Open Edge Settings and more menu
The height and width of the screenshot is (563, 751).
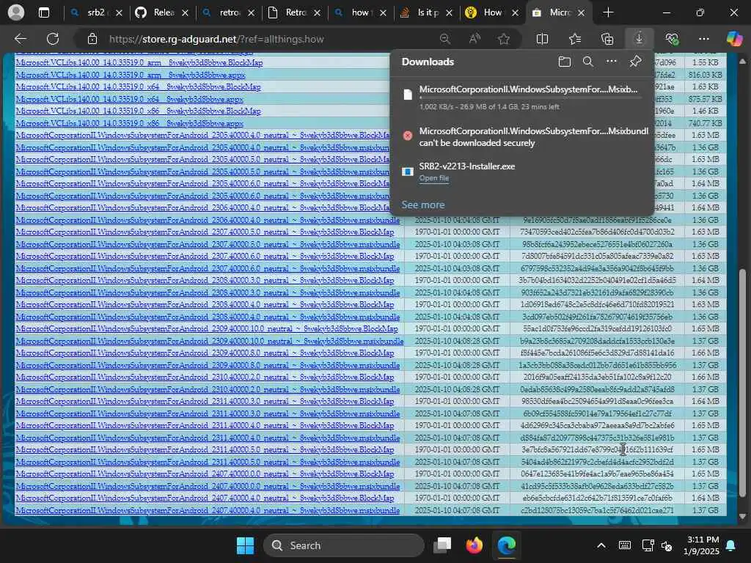pyautogui.click(x=703, y=39)
